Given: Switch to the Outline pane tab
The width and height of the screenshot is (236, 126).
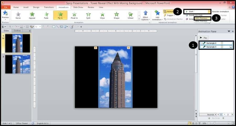Looking at the screenshot, I should [x=17, y=31].
